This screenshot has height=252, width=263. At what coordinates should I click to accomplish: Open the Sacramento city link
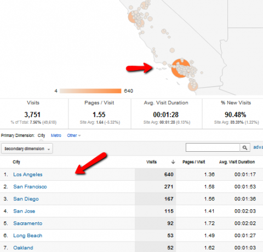(x=28, y=224)
